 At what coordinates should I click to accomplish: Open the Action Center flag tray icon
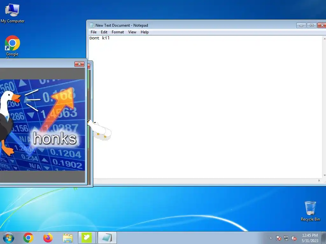(x=279, y=238)
